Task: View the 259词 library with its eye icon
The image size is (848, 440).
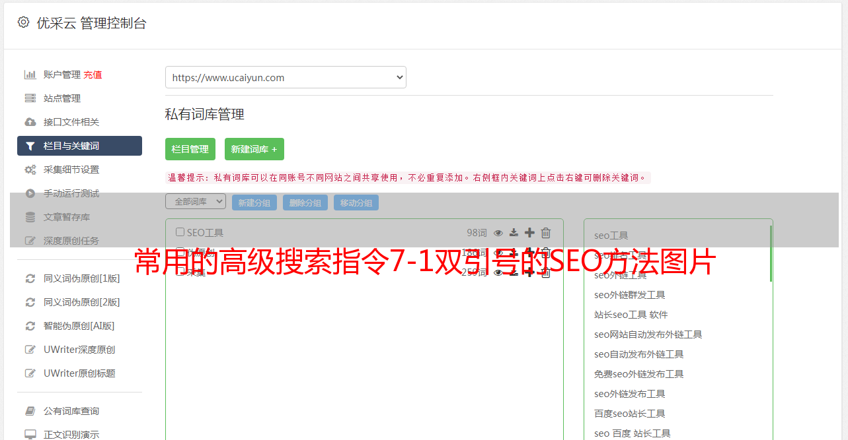Action: tap(498, 272)
